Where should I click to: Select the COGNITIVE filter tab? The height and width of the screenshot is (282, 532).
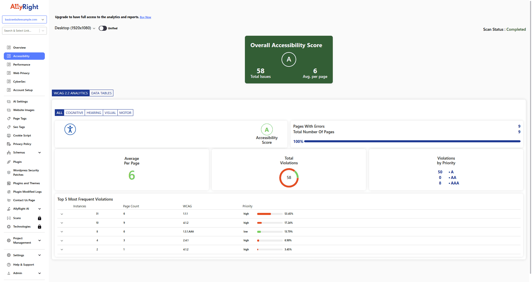74,112
